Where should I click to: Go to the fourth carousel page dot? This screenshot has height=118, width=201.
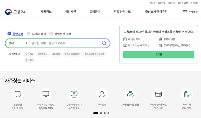click(108, 113)
